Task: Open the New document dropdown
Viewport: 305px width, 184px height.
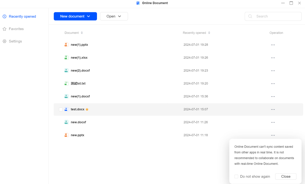Action: click(75, 16)
